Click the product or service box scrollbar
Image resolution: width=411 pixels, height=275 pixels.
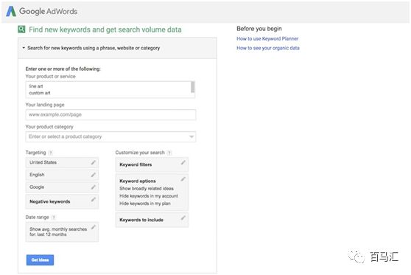click(193, 87)
